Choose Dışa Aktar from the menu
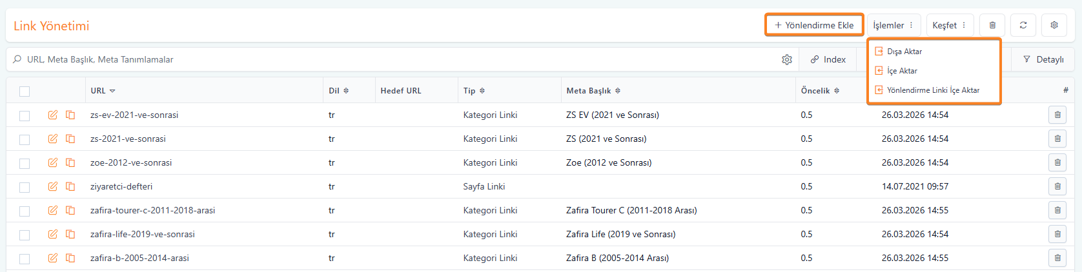This screenshot has height=272, width=1082. (x=904, y=52)
